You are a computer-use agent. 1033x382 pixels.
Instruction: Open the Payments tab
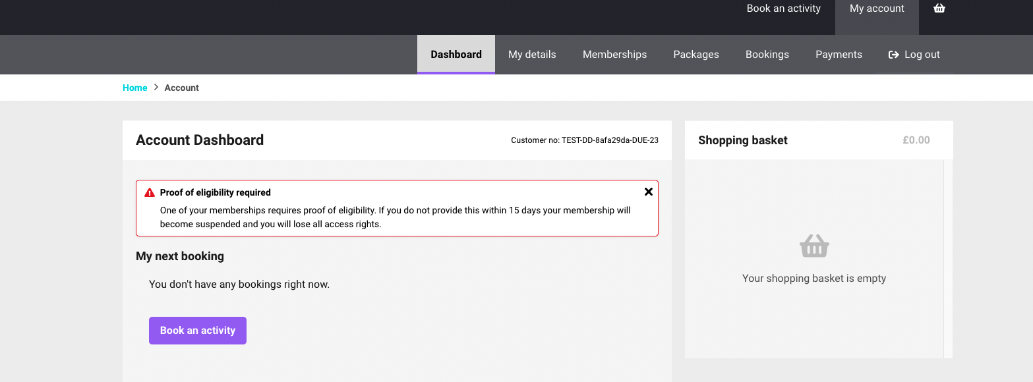(x=839, y=55)
